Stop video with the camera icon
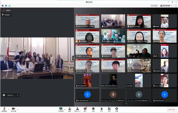This screenshot has height=113, width=178. [13, 109]
